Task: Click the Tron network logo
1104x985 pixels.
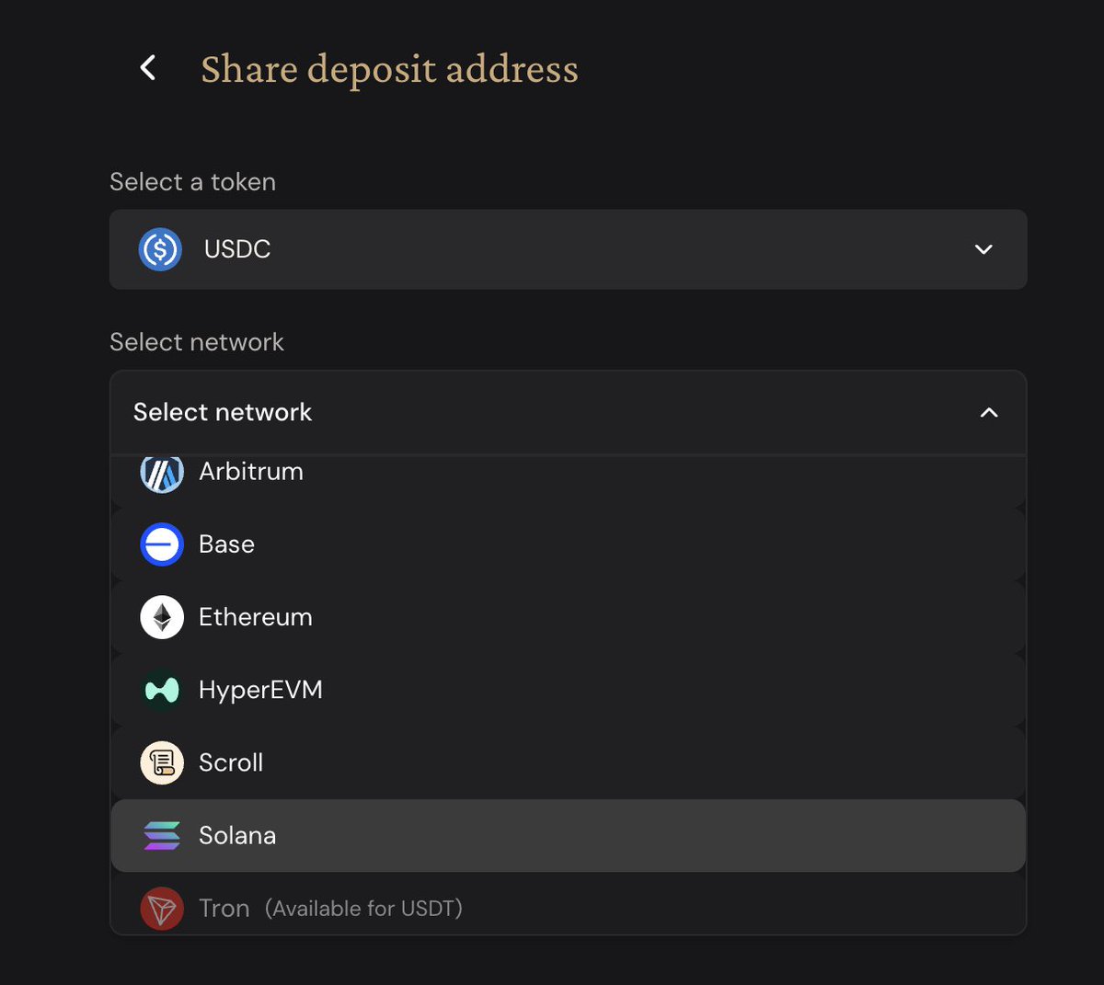Action: click(x=162, y=909)
